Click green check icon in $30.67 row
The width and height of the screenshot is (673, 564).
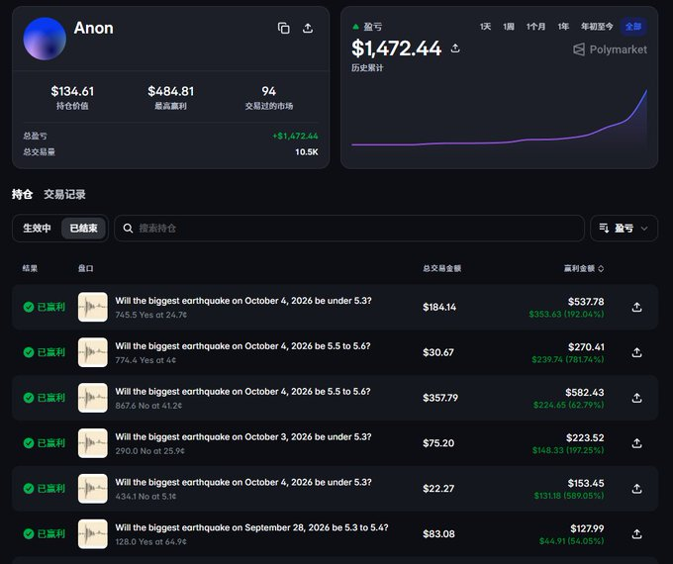29,352
